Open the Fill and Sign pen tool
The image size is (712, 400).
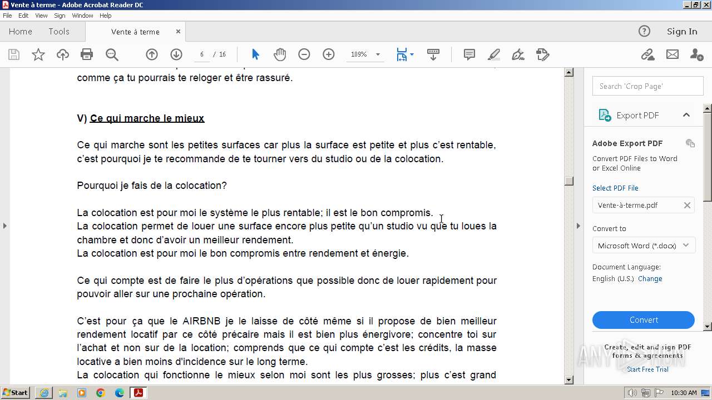[518, 54]
